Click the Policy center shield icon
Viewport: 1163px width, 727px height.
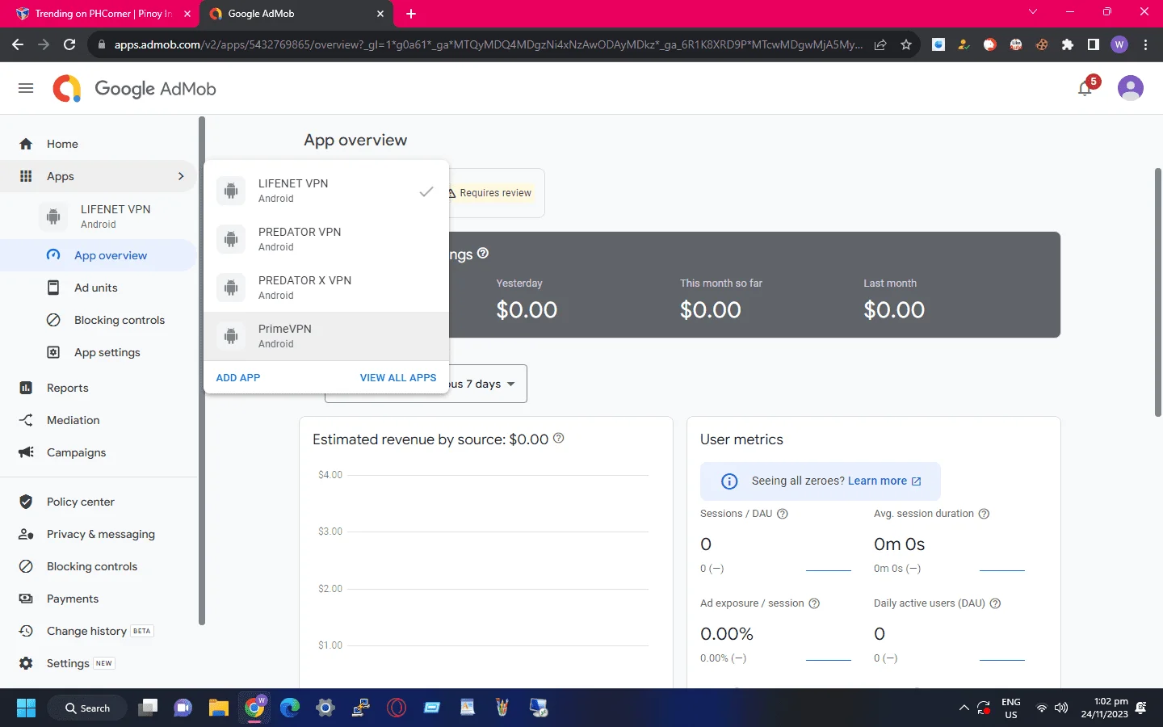[x=26, y=502]
